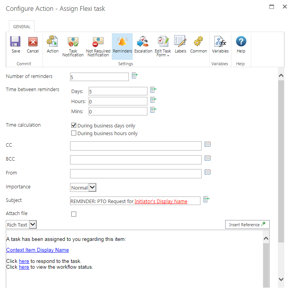The image size is (291, 288).
Task: Open the Importance dropdown
Action: point(92,188)
